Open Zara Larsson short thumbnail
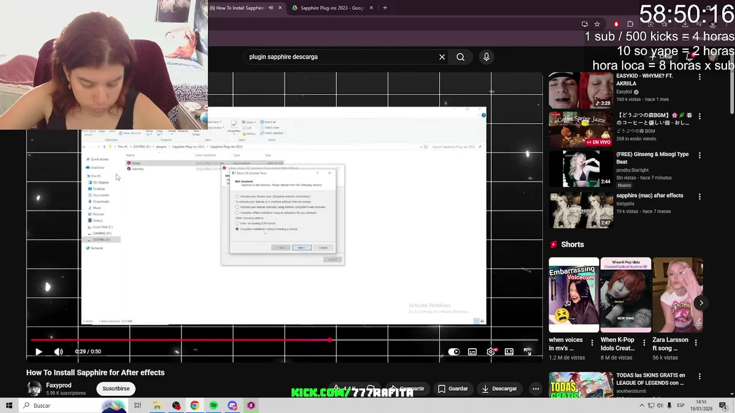Image resolution: width=735 pixels, height=413 pixels. 678,295
